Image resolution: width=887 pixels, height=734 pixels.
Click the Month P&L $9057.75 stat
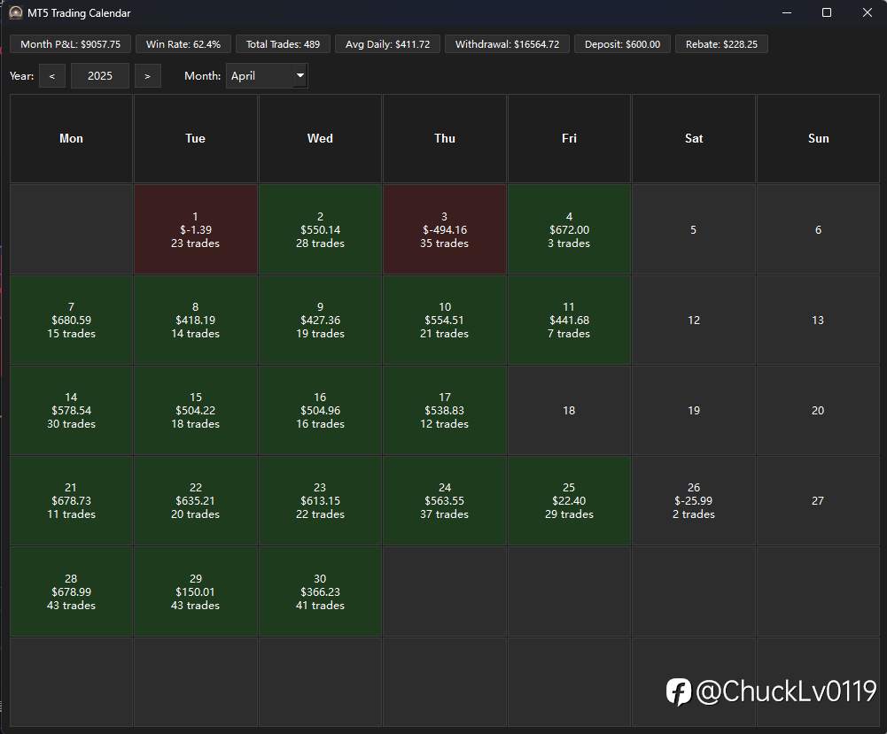[71, 44]
